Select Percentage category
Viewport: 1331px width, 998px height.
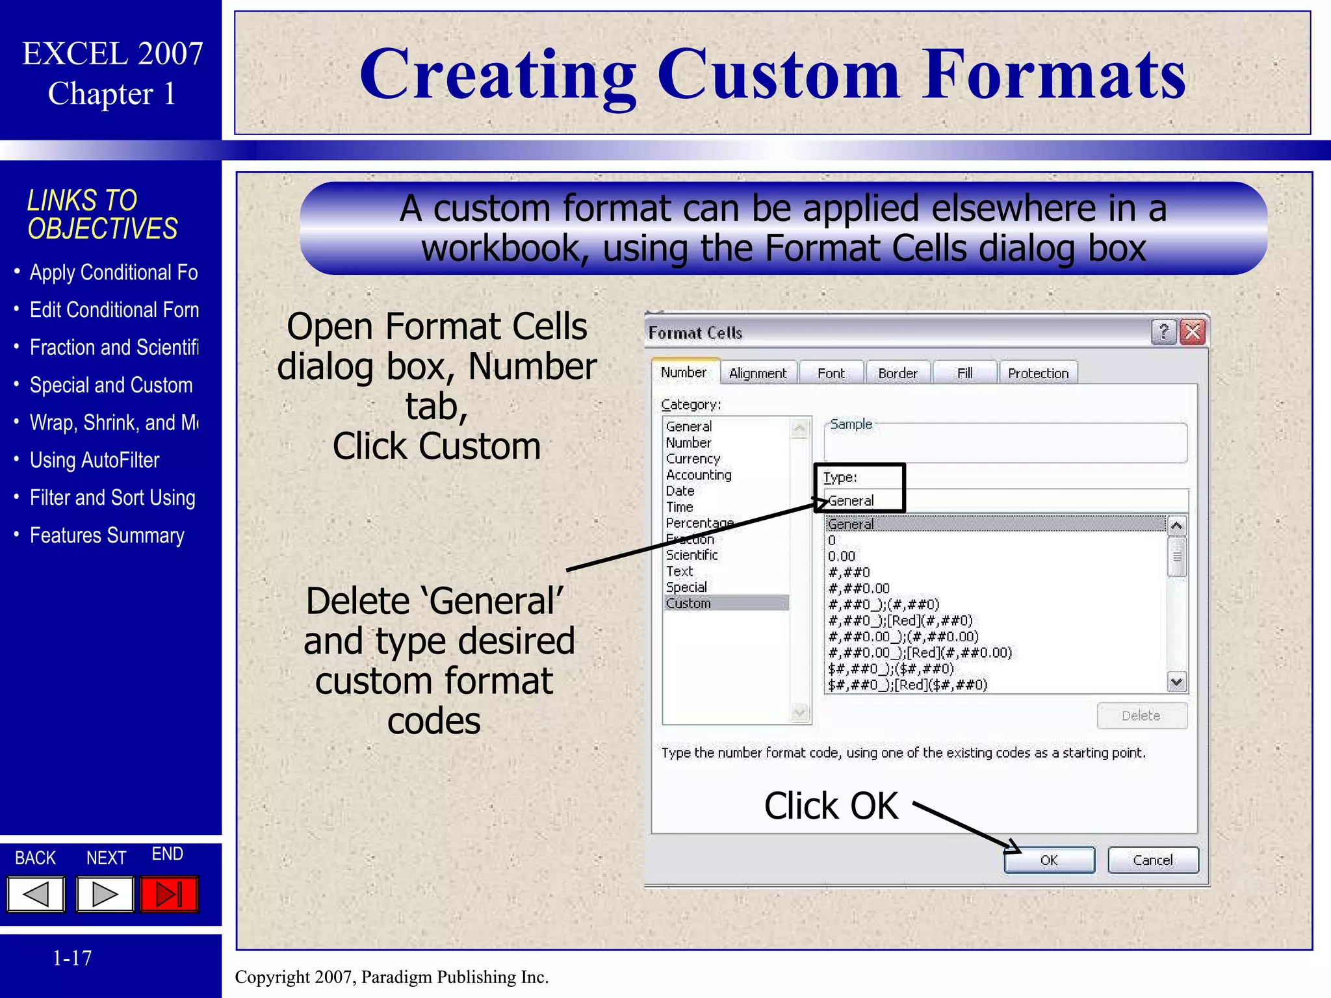(x=700, y=523)
